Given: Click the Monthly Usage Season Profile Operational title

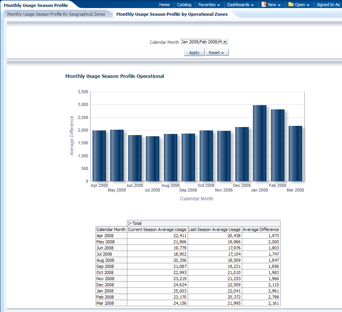Looking at the screenshot, I should tap(115, 76).
